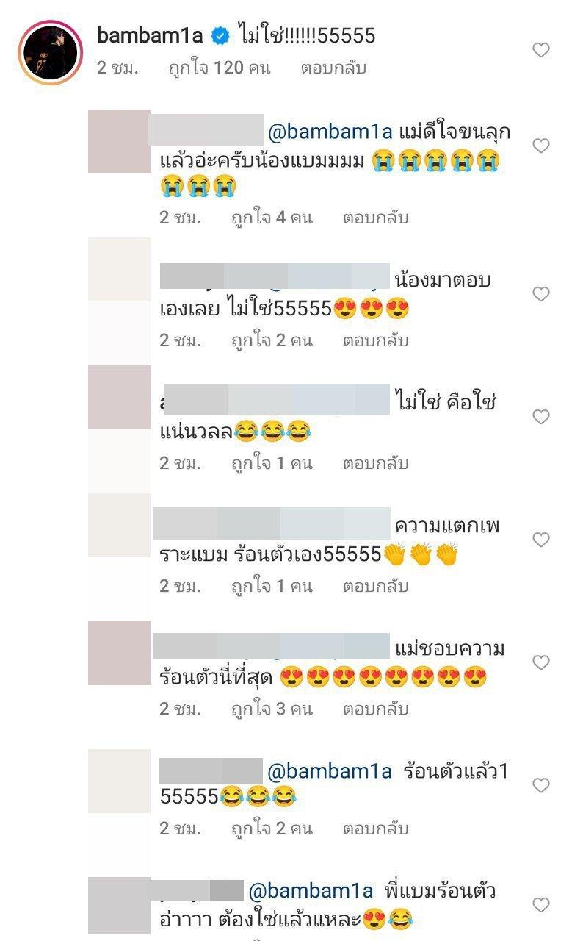The image size is (583, 941).
Task: Reply to bambam1a's top comment
Action: coord(333,68)
